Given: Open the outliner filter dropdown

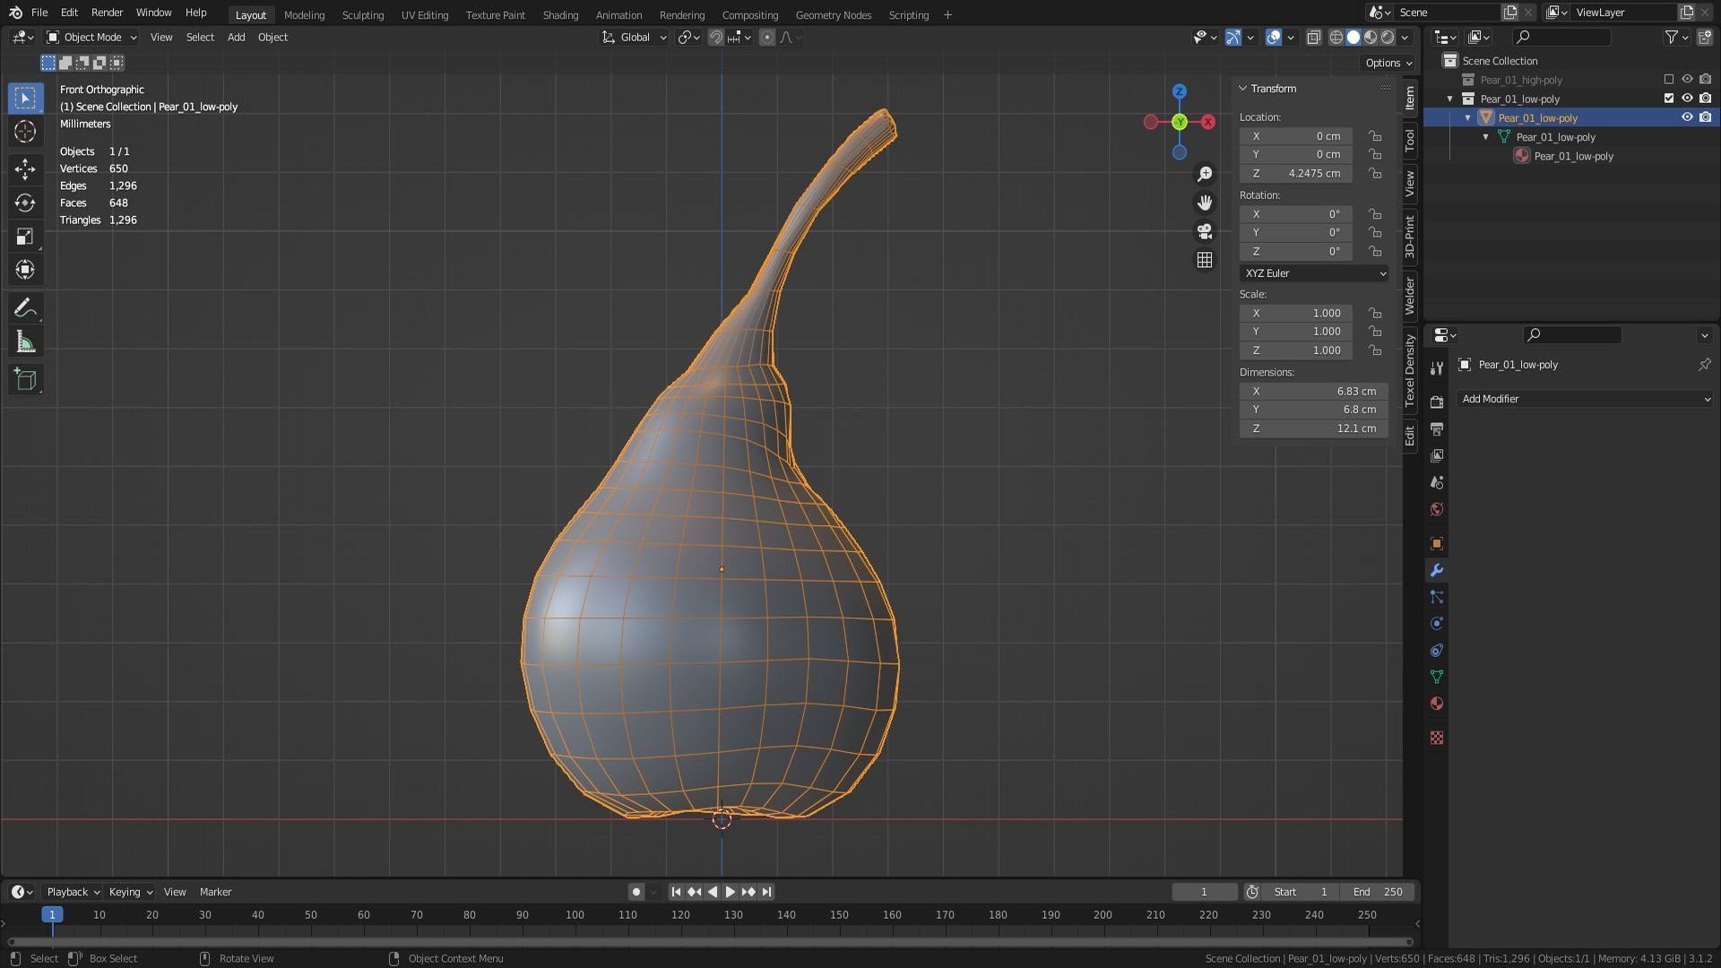Looking at the screenshot, I should (x=1676, y=38).
